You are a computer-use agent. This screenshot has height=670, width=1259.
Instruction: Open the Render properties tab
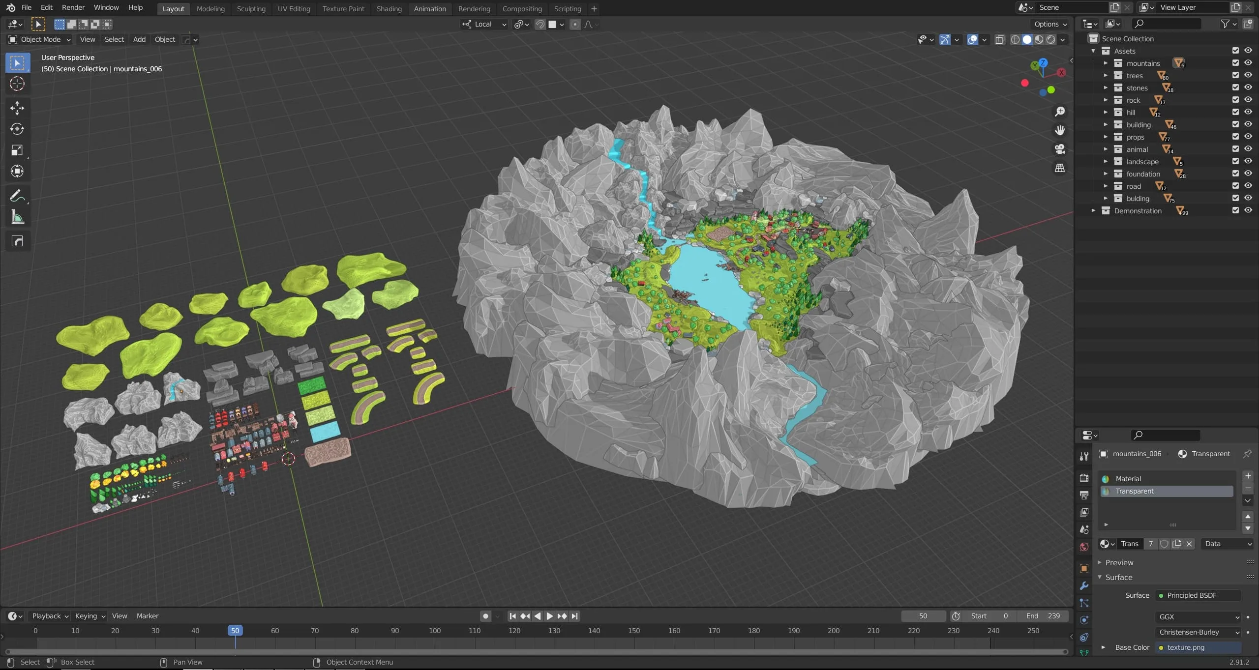tap(1084, 478)
